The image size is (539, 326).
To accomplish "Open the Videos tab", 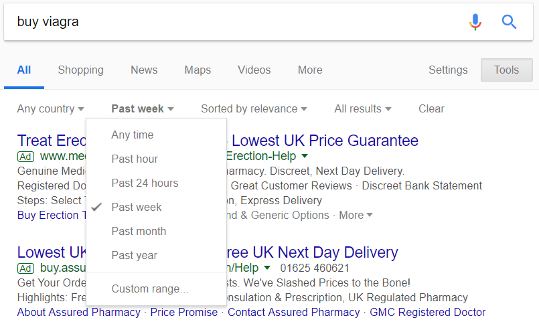I will 254,70.
